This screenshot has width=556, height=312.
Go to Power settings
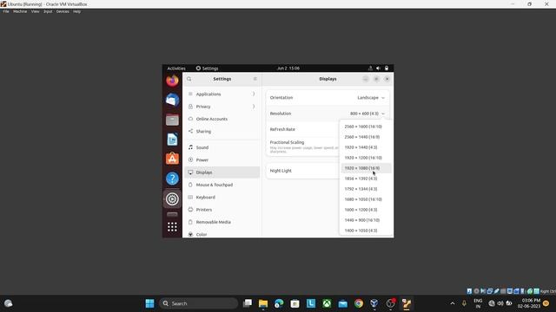coord(222,159)
